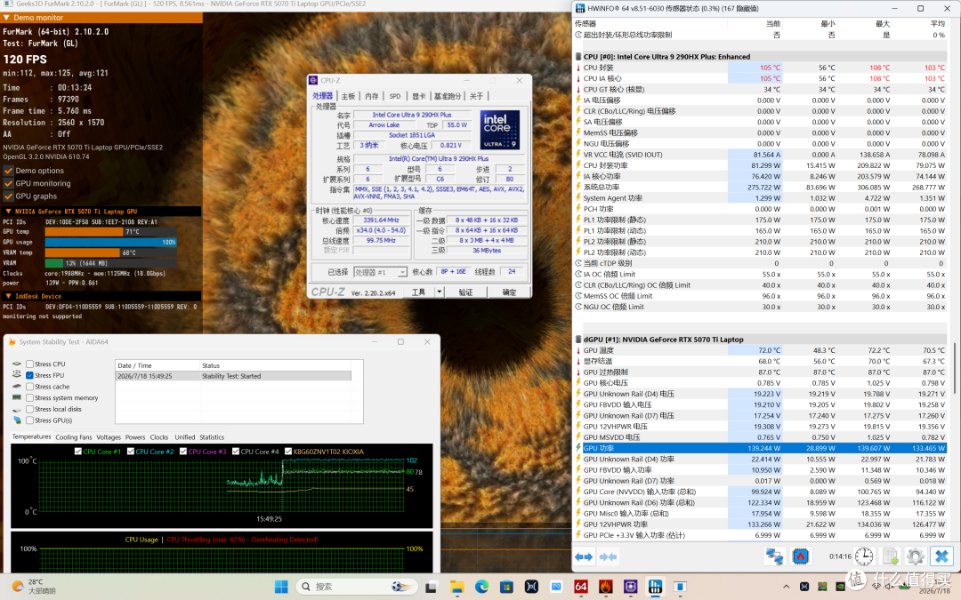Enable Stress CPU checkbox in AIDA64
The height and width of the screenshot is (600, 961).
pos(29,364)
